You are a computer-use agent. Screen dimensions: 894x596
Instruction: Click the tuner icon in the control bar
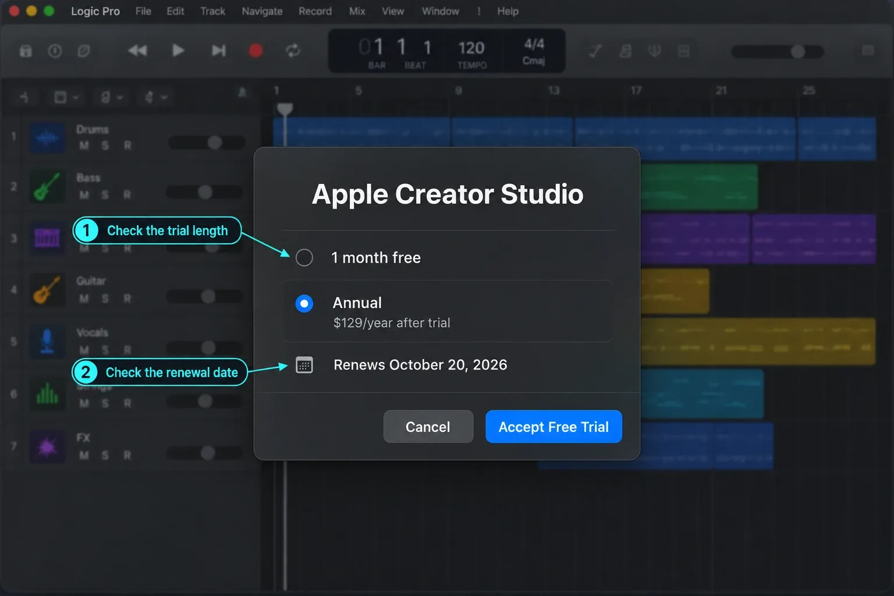[x=655, y=51]
